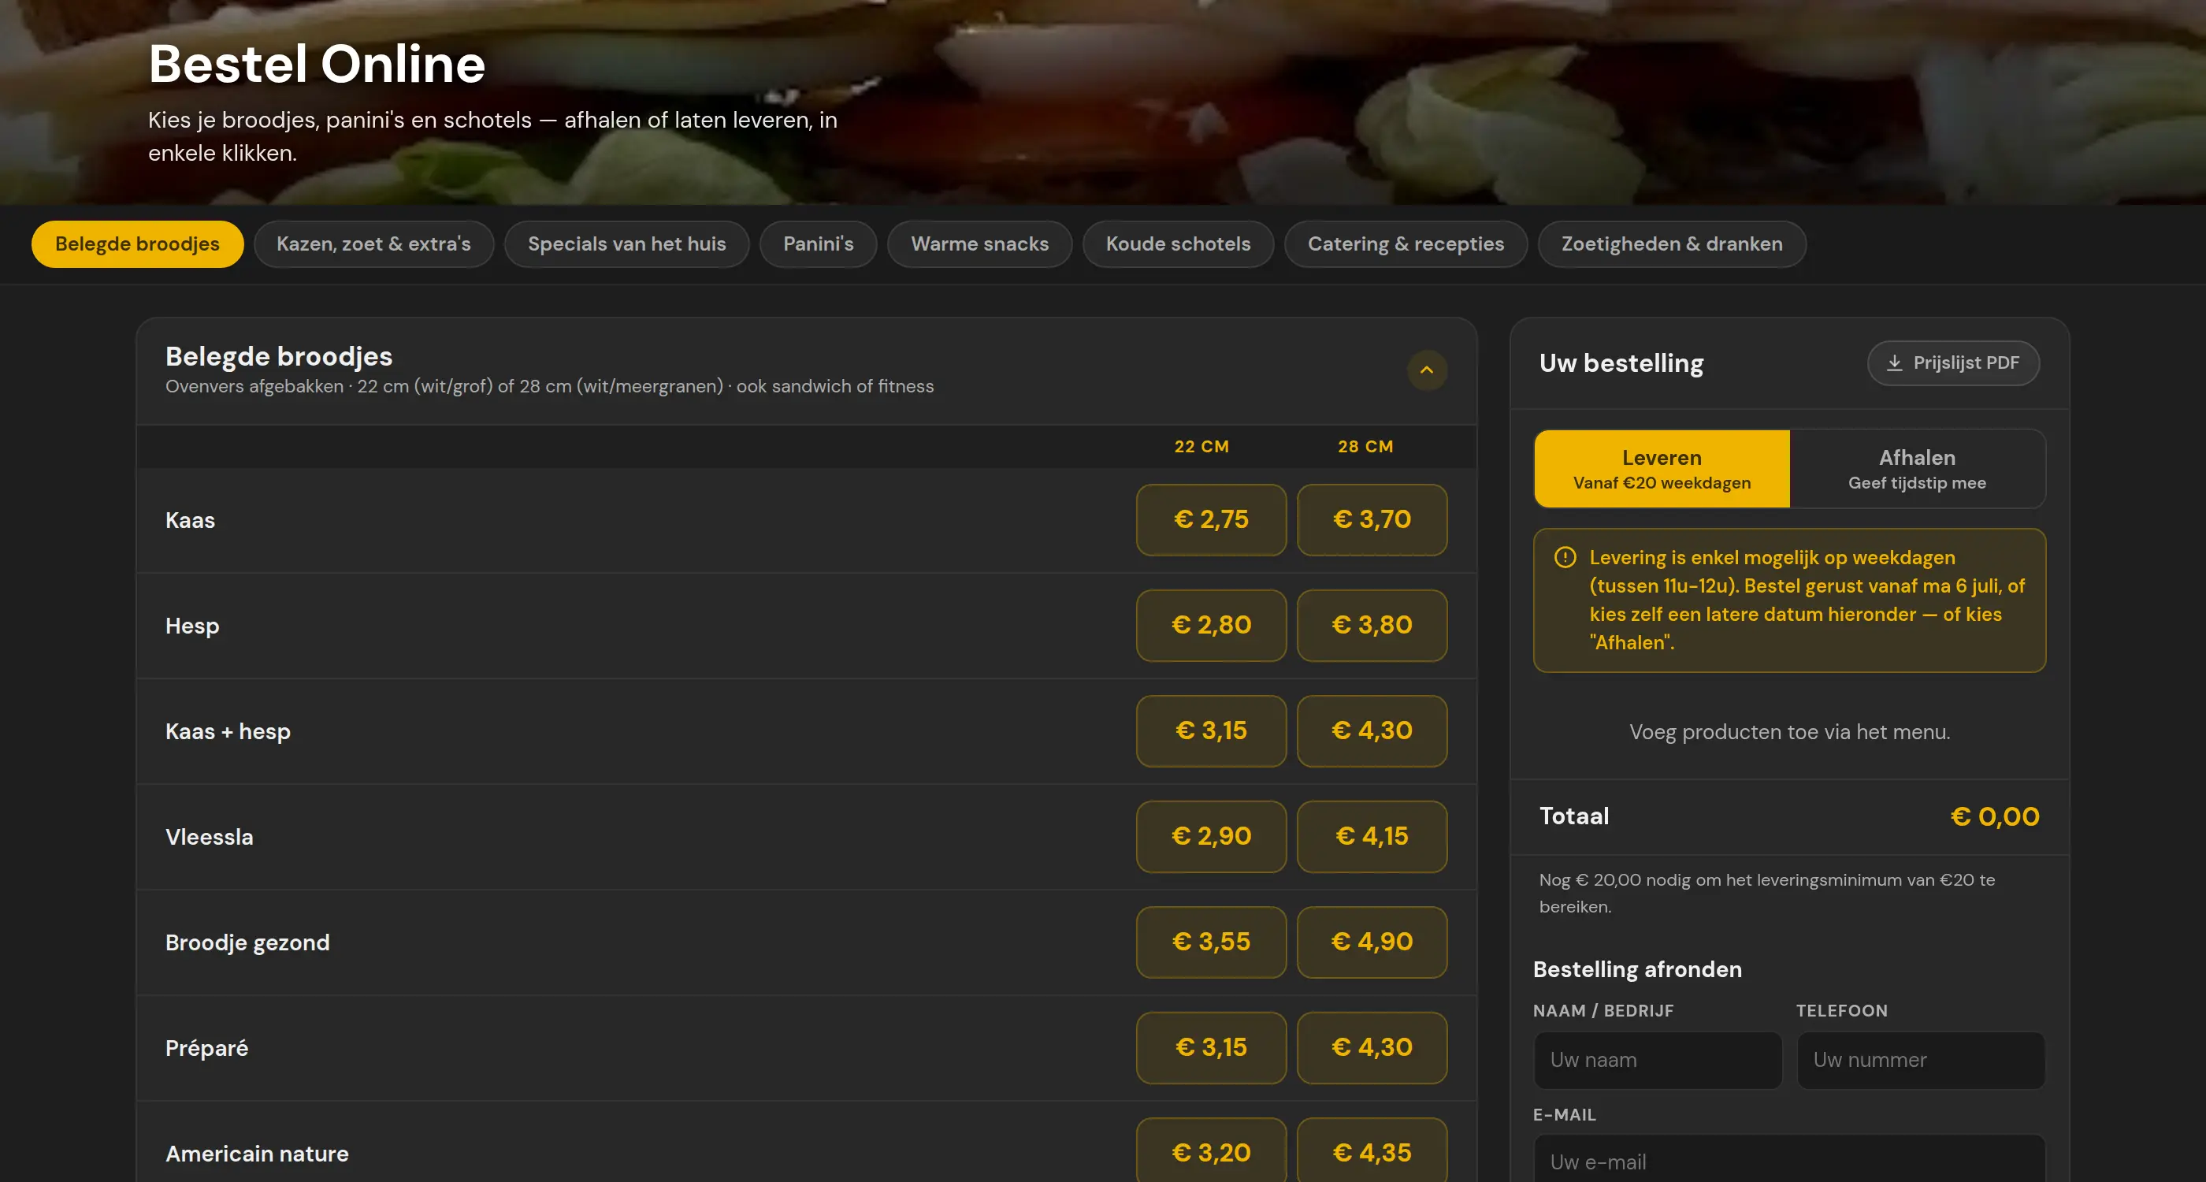The width and height of the screenshot is (2206, 1182).
Task: Click the Americain nature row label
Action: pyautogui.click(x=257, y=1154)
